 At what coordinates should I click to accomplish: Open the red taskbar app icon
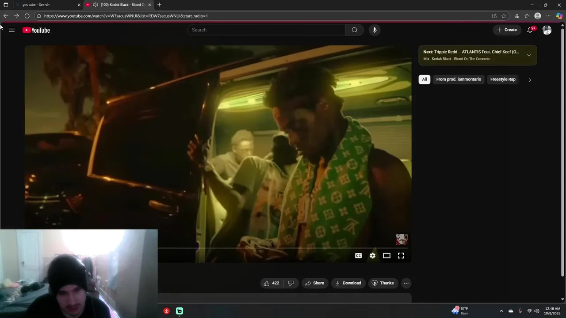(166, 311)
